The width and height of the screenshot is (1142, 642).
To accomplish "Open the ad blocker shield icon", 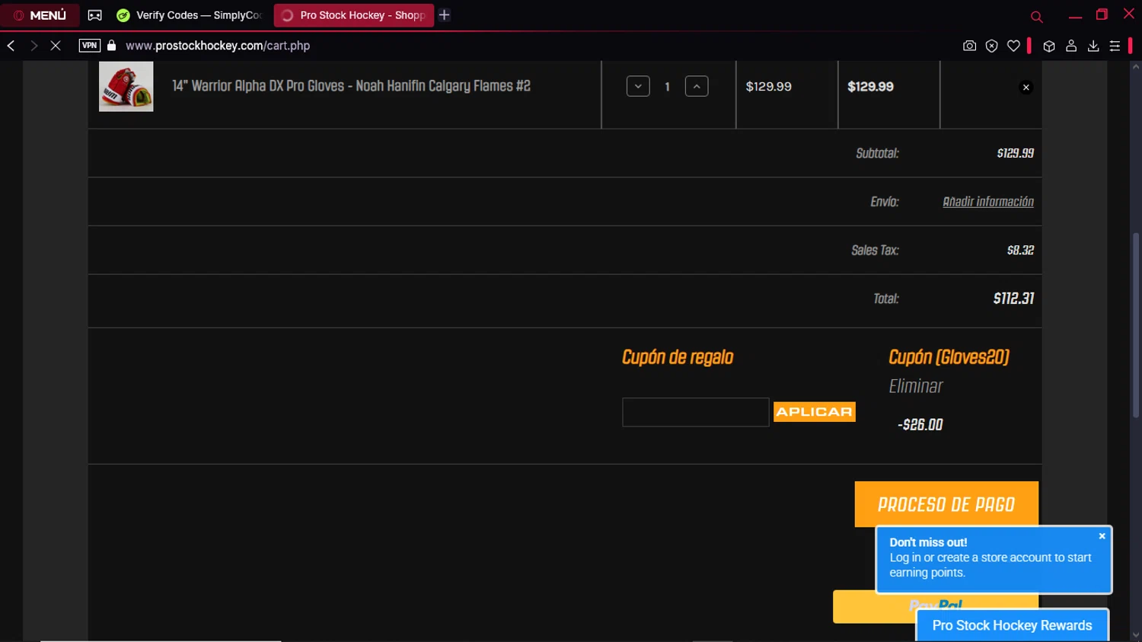I will [x=991, y=46].
